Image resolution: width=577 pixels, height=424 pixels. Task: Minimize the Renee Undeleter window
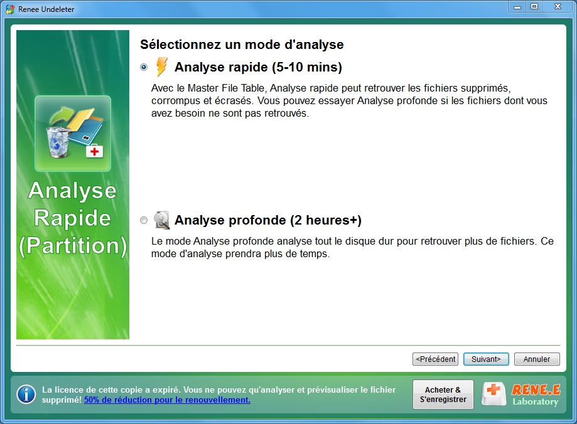point(517,7)
